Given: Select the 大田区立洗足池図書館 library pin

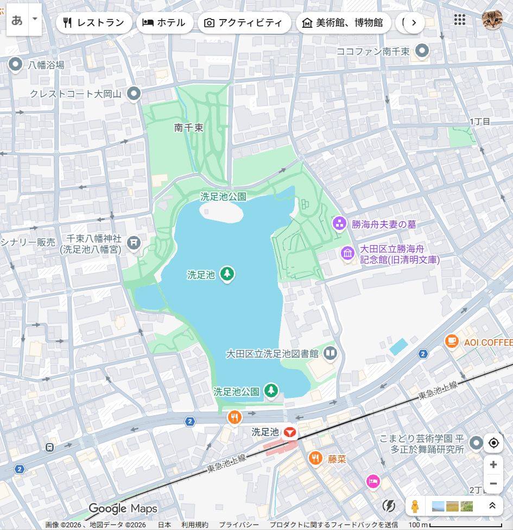Looking at the screenshot, I should coord(330,354).
